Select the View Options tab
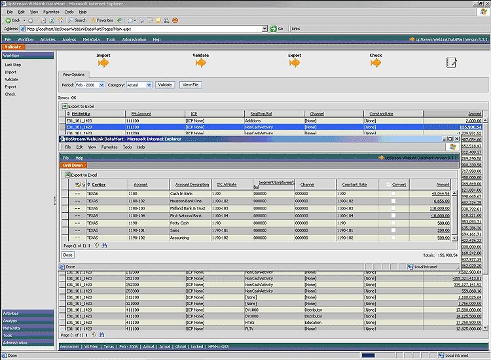 (x=73, y=75)
